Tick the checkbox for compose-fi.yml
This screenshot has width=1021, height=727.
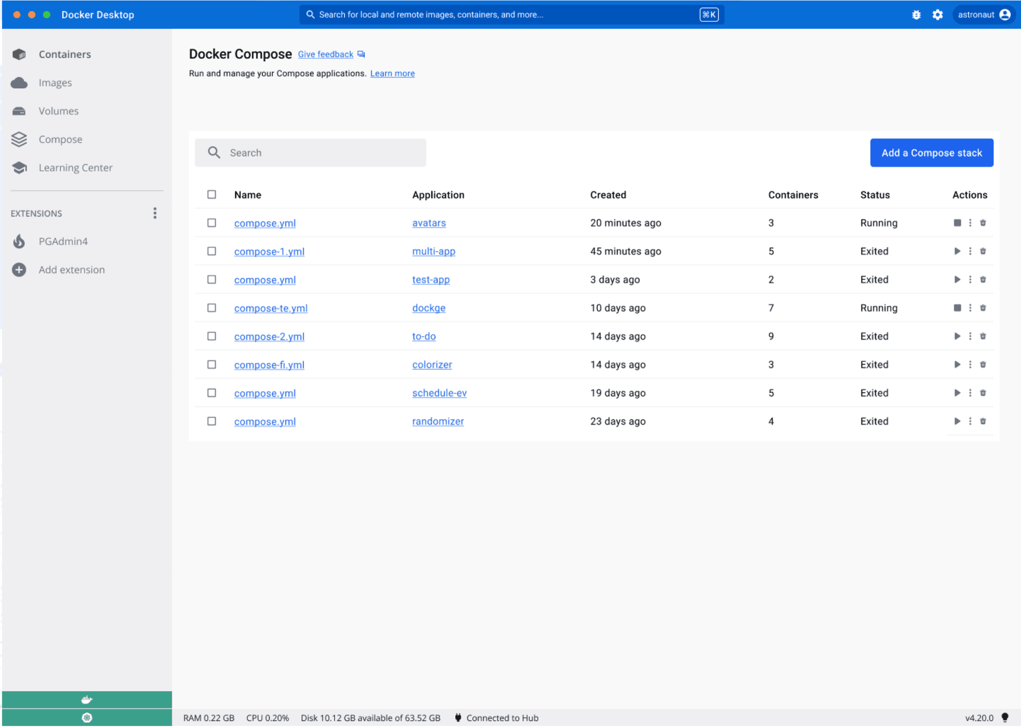pos(212,365)
